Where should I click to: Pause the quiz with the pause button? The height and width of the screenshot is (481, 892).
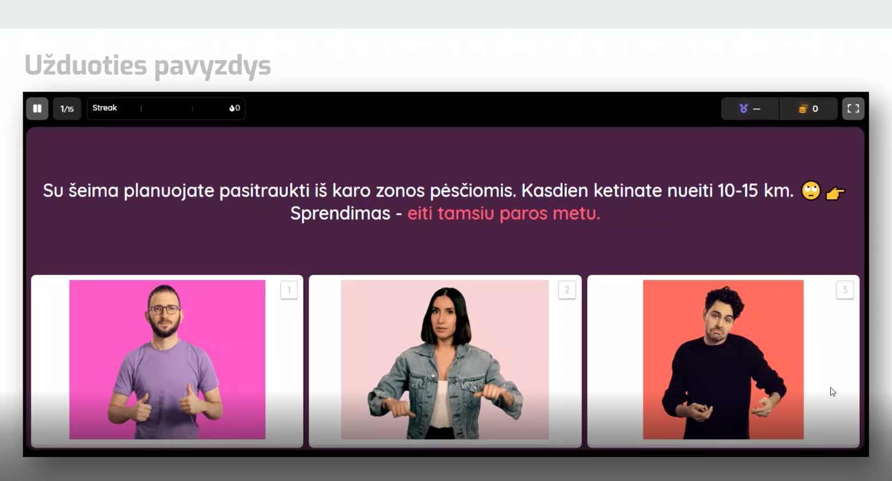coord(37,108)
